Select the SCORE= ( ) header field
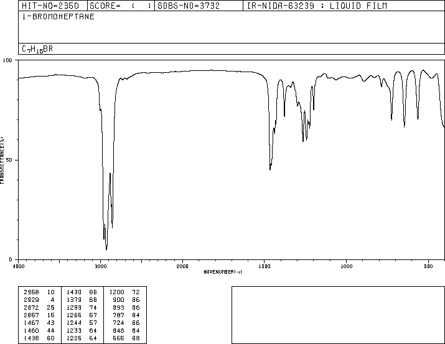The height and width of the screenshot is (344, 445). click(120, 6)
